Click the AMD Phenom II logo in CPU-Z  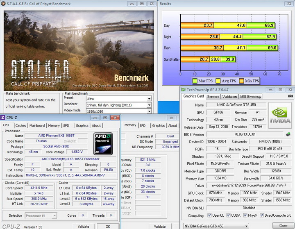[103, 144]
